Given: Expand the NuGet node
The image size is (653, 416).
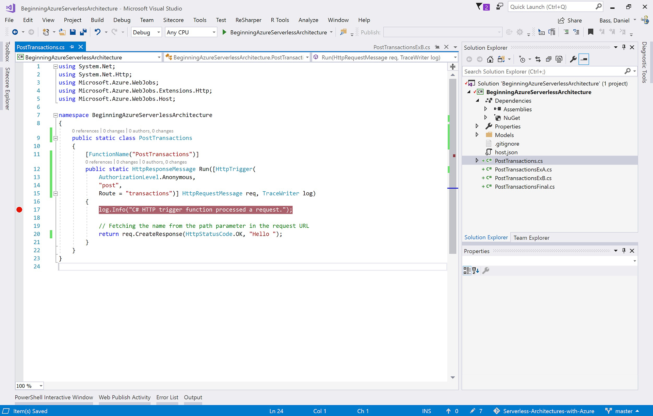Looking at the screenshot, I should point(485,118).
